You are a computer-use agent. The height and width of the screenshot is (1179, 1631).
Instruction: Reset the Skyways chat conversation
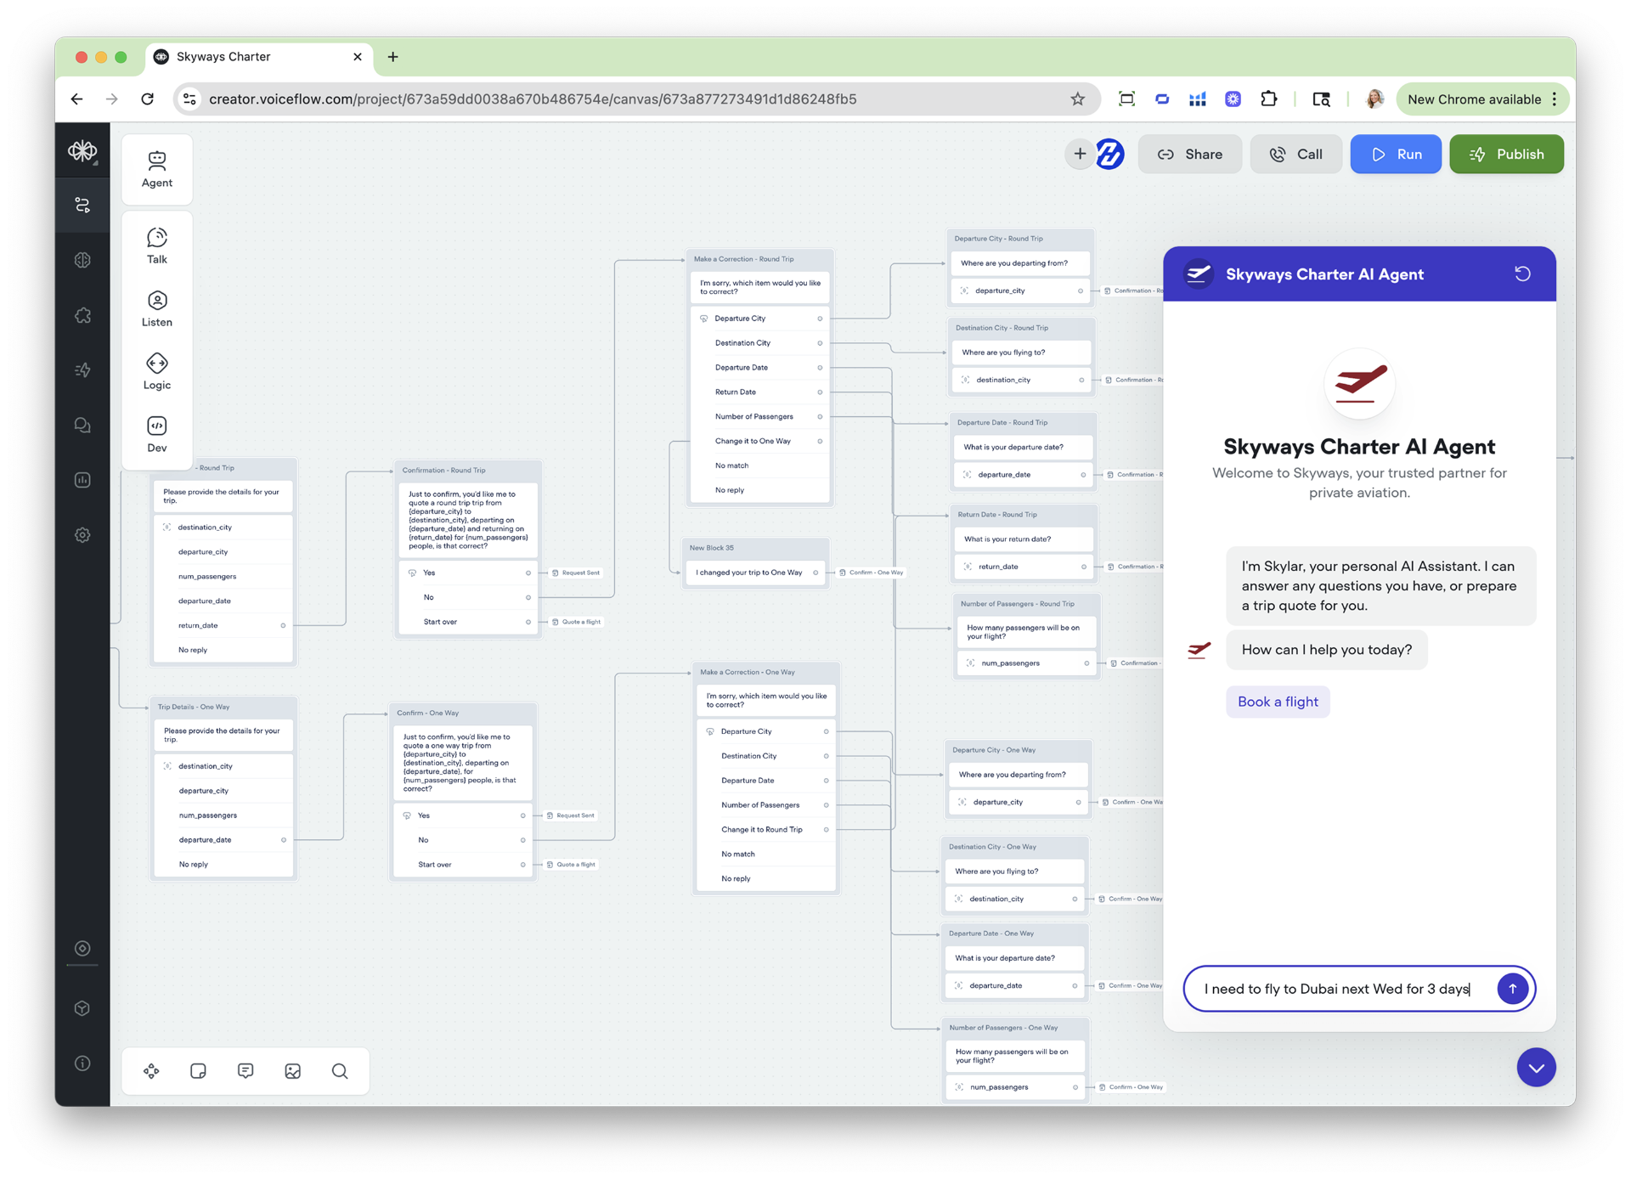tap(1522, 274)
